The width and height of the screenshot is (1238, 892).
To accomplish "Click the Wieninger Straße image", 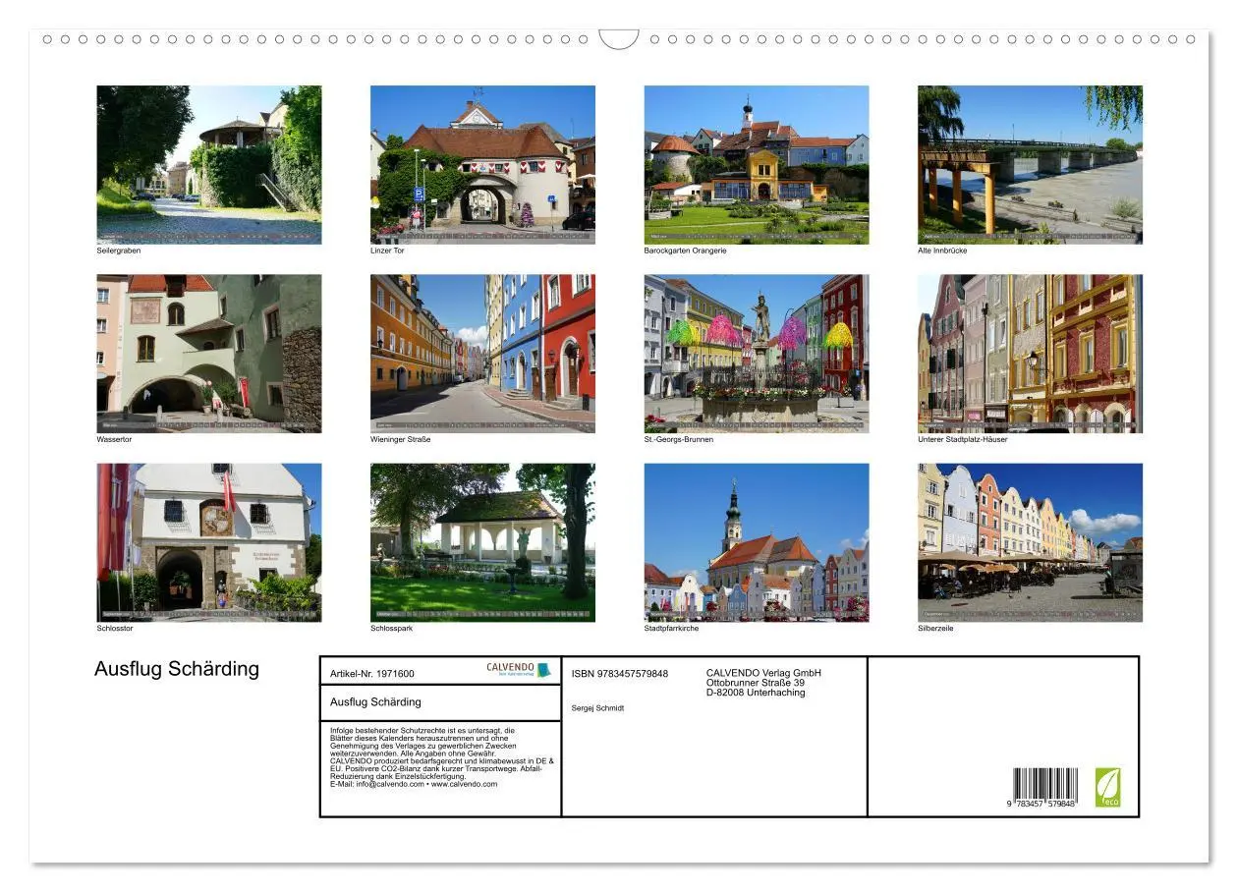I will tap(482, 353).
